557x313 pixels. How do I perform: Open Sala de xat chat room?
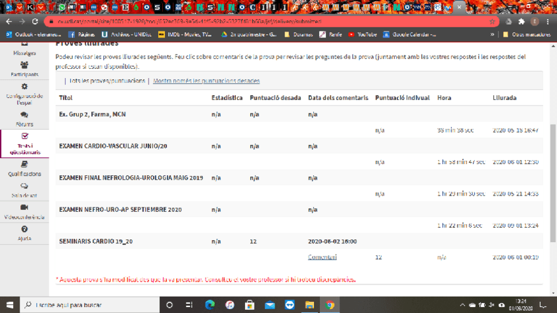[x=24, y=190]
